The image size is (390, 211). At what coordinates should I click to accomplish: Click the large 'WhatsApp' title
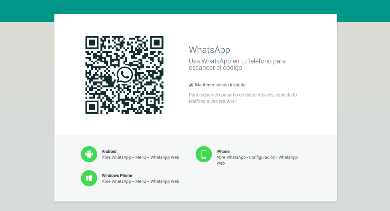[209, 50]
